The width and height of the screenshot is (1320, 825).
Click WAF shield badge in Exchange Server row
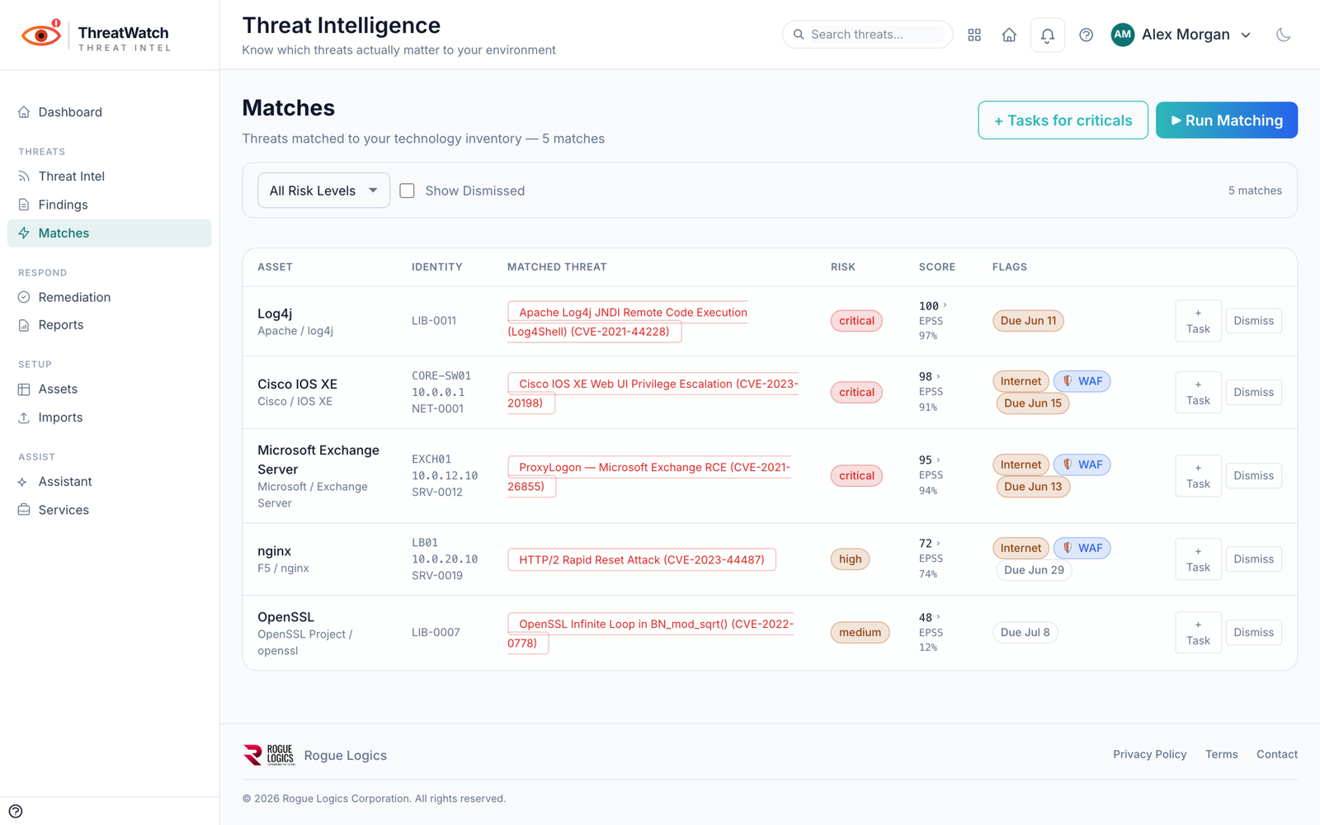[x=1082, y=464]
